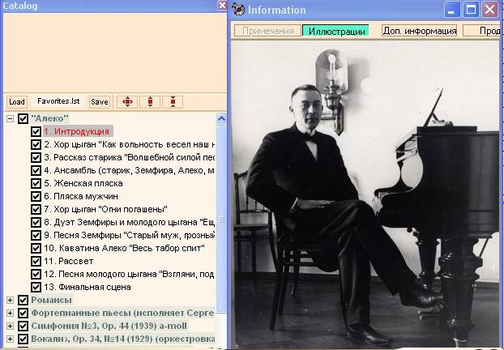504x350 pixels.
Task: Select Симфония №3, Op. 44 (1939) a-moll
Action: [109, 326]
